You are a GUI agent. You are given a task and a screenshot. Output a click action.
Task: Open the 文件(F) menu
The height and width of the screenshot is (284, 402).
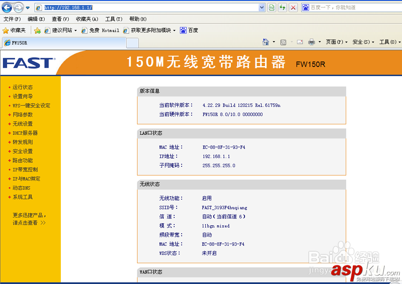12,19
